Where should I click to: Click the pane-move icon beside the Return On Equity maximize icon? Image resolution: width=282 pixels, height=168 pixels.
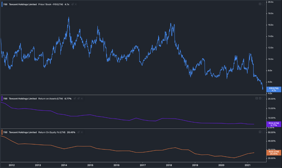tap(260, 132)
